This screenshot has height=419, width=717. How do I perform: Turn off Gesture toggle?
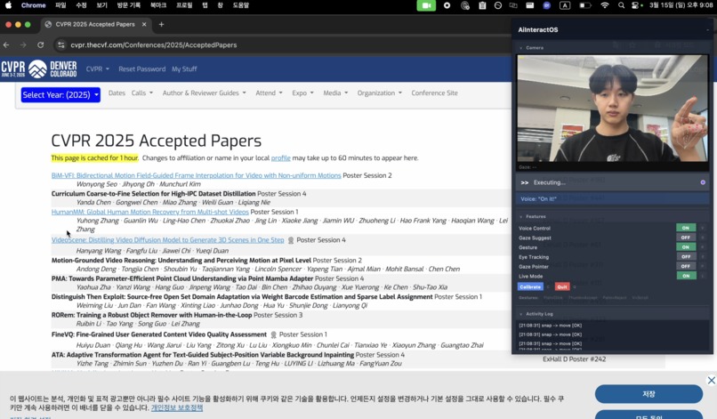686,247
